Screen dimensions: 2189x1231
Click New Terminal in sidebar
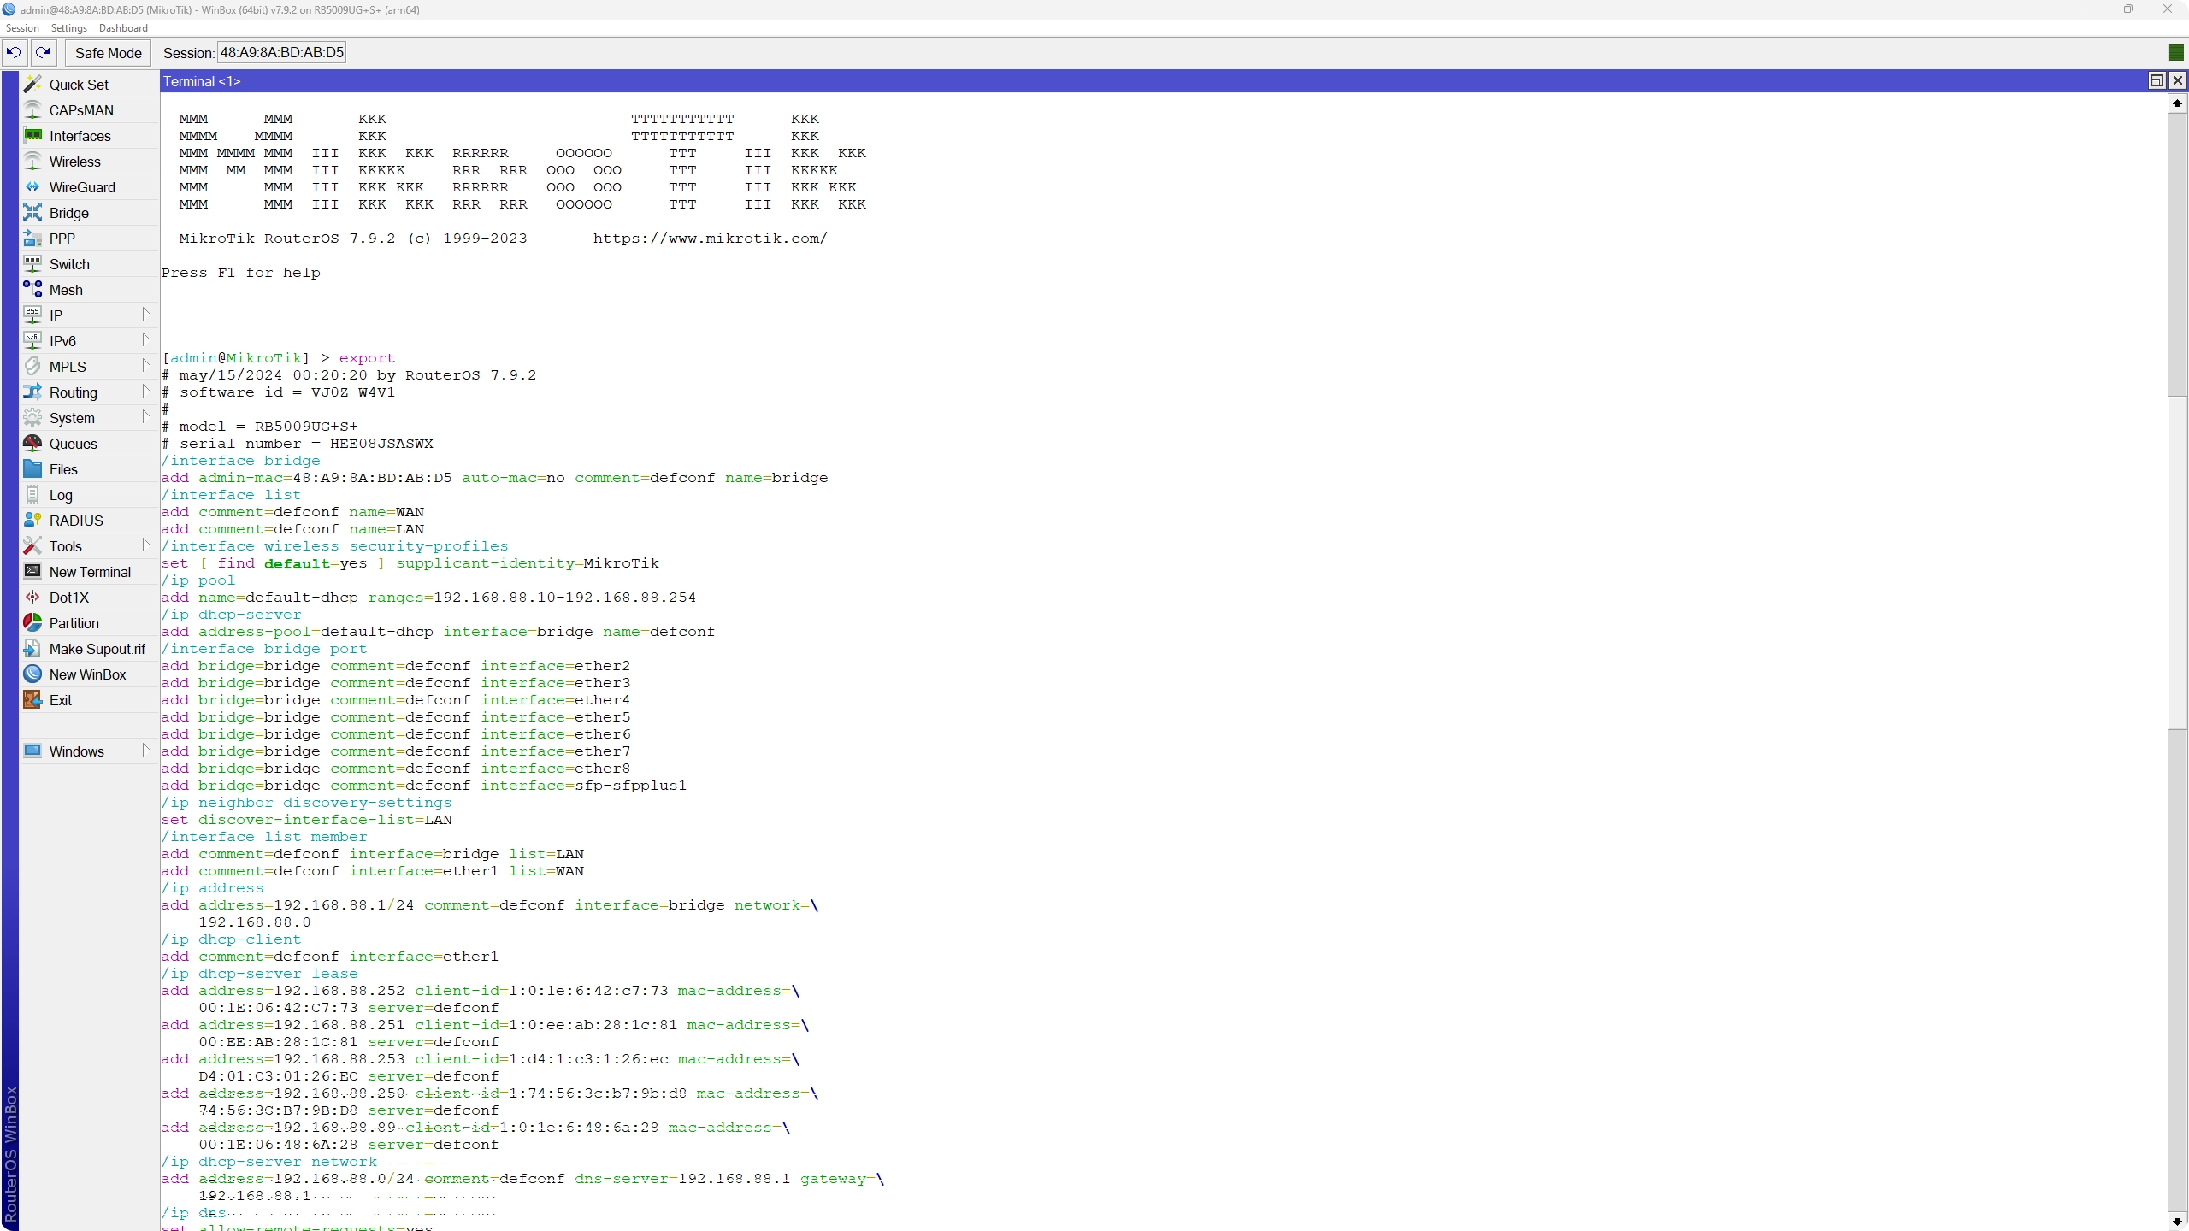click(x=89, y=572)
